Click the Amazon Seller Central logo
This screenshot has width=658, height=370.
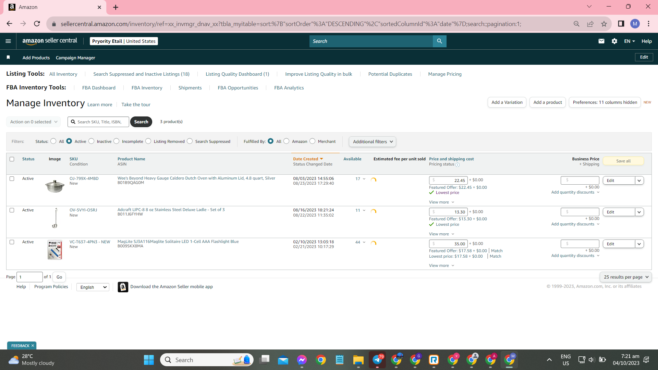[50, 41]
